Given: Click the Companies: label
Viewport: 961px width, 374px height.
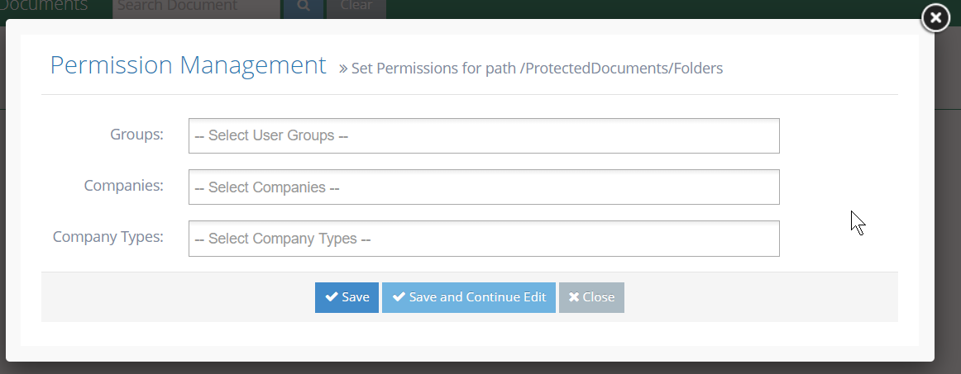Looking at the screenshot, I should tap(124, 186).
